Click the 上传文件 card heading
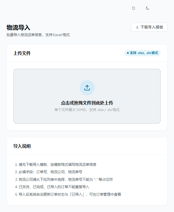Image resolution: width=174 pixels, height=212 pixels. click(x=22, y=53)
